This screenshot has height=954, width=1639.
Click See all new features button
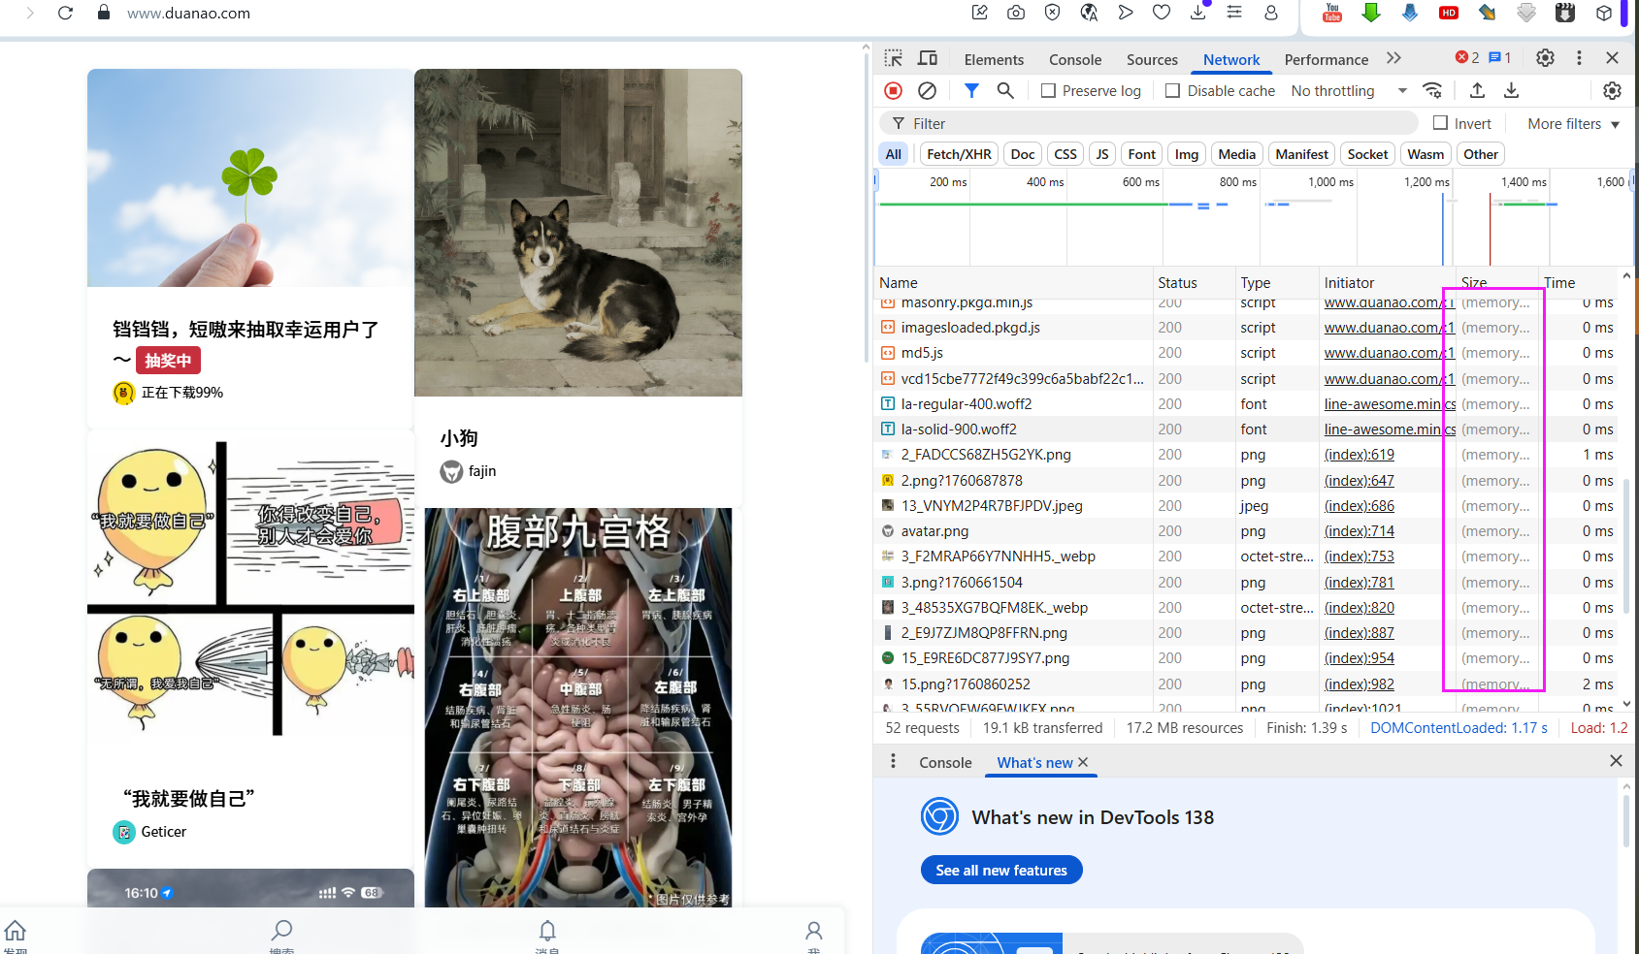[1000, 870]
